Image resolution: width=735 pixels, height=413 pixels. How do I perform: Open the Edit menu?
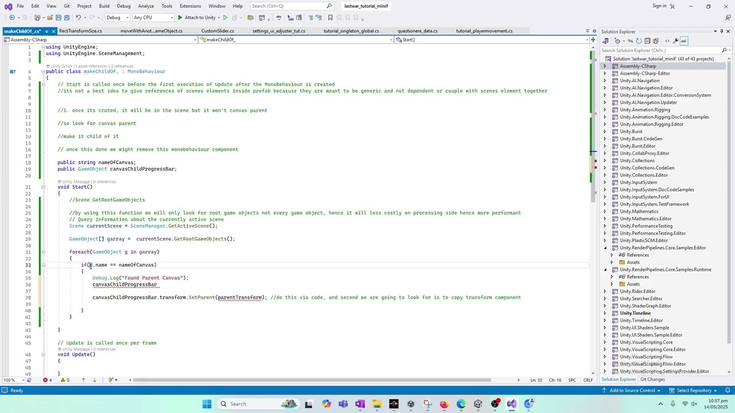pos(35,6)
